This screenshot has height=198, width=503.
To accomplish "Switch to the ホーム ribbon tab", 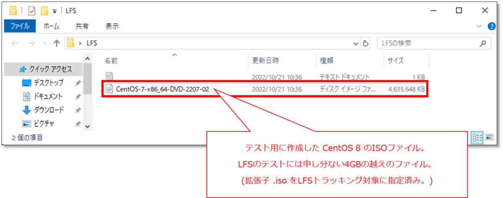I will point(52,26).
